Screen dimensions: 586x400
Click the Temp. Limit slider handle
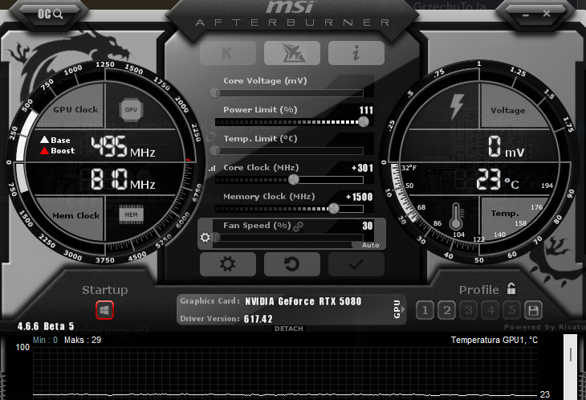[x=215, y=151]
